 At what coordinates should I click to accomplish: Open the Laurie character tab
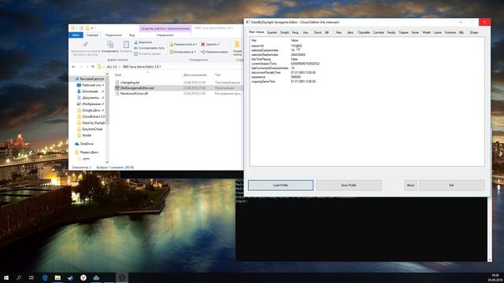coord(438,32)
